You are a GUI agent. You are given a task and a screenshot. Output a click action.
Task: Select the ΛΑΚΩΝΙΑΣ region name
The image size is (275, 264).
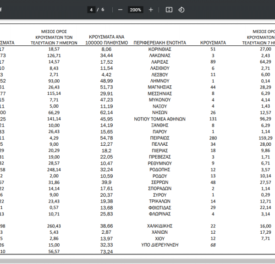160,55
